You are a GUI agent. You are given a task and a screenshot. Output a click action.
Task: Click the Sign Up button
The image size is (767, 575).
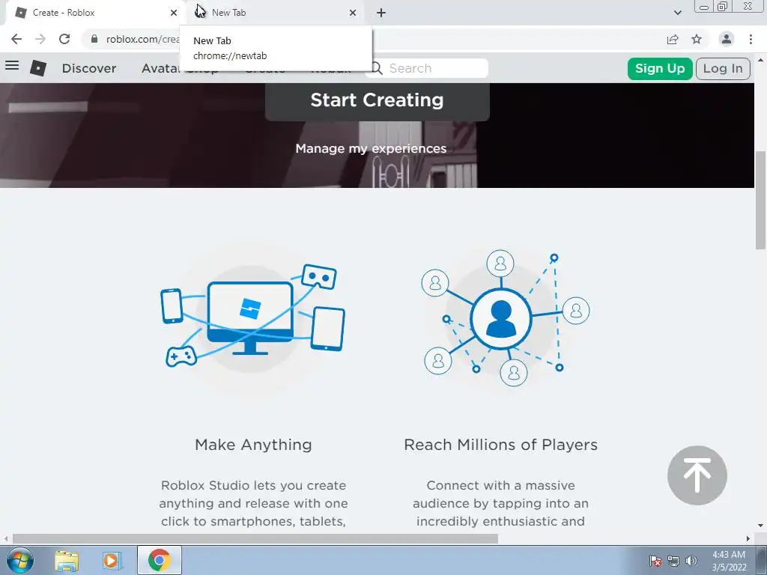(x=660, y=68)
